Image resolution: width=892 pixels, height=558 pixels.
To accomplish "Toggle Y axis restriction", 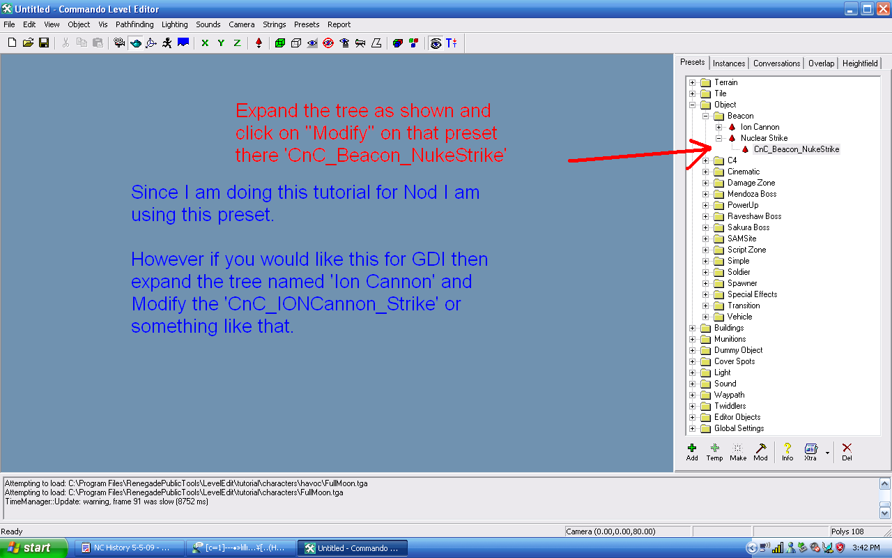I will [x=221, y=43].
